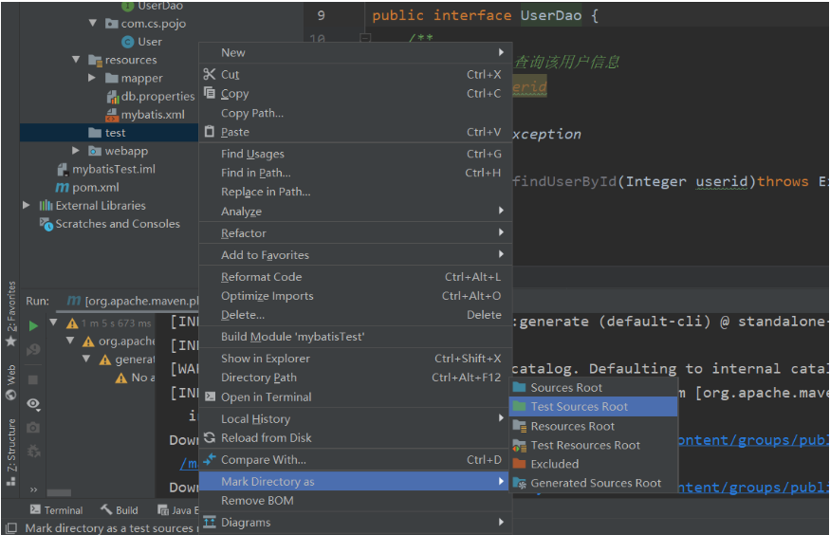Click the Copy icon in context menu
Image resolution: width=830 pixels, height=535 pixels.
pos(210,93)
